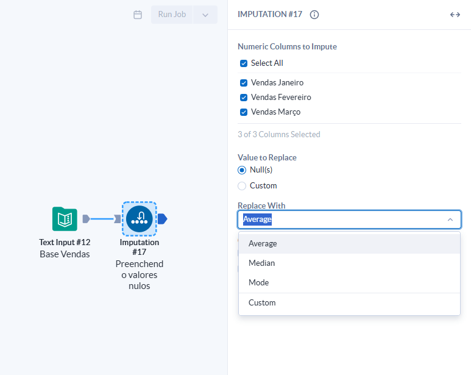Click the calendar schedule icon
Screen dimensions: 471x375
pos(138,15)
